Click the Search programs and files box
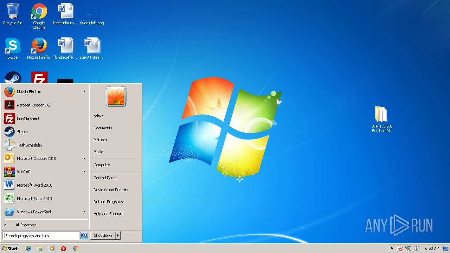Screen dimensions: 450x253 coord(41,236)
